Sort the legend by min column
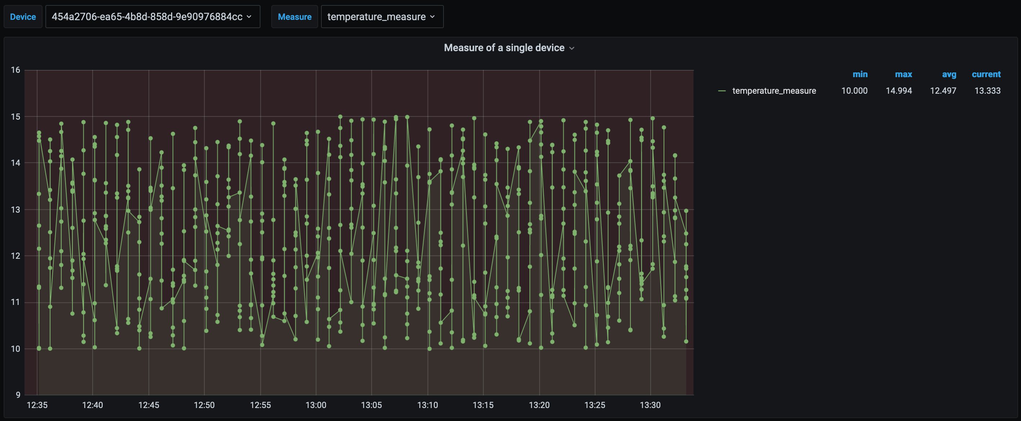 860,74
